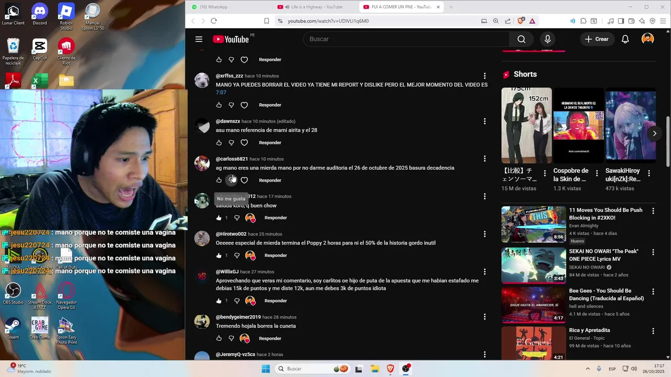Remove creator heart from @bendygeimer2019 comment
The image size is (671, 377).
click(245, 338)
